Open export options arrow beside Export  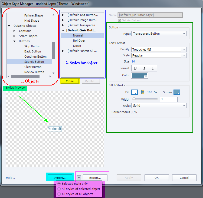pos(79,178)
